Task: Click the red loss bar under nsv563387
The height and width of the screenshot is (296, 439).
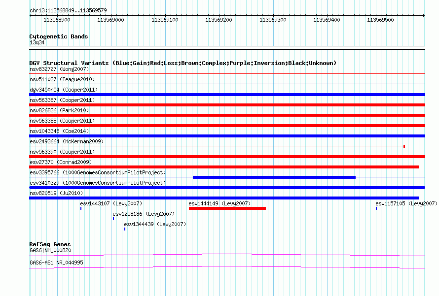Action: 227,105
